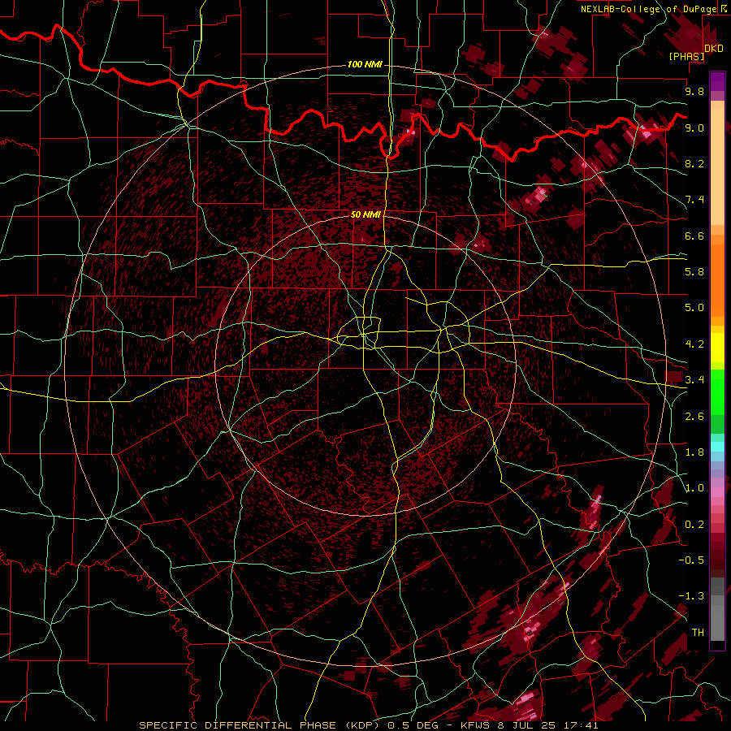Click the 1.0 value on color scale
This screenshot has height=731, width=731.
coord(694,488)
